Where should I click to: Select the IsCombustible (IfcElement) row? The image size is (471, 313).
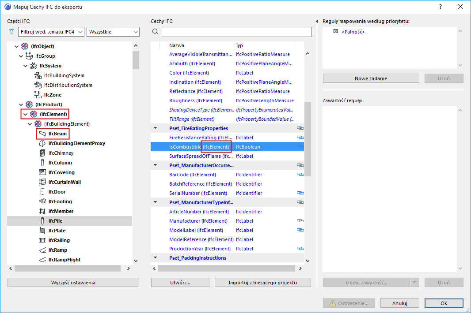228,147
